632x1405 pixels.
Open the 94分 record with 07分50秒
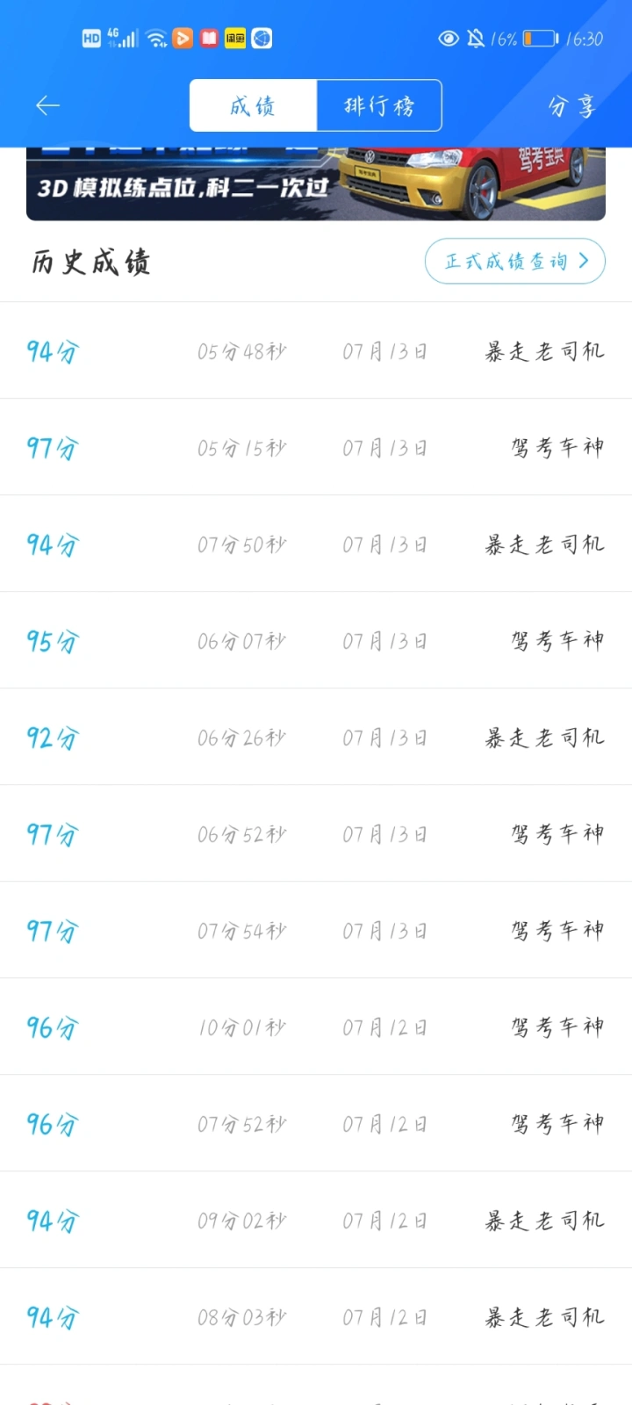(x=316, y=544)
